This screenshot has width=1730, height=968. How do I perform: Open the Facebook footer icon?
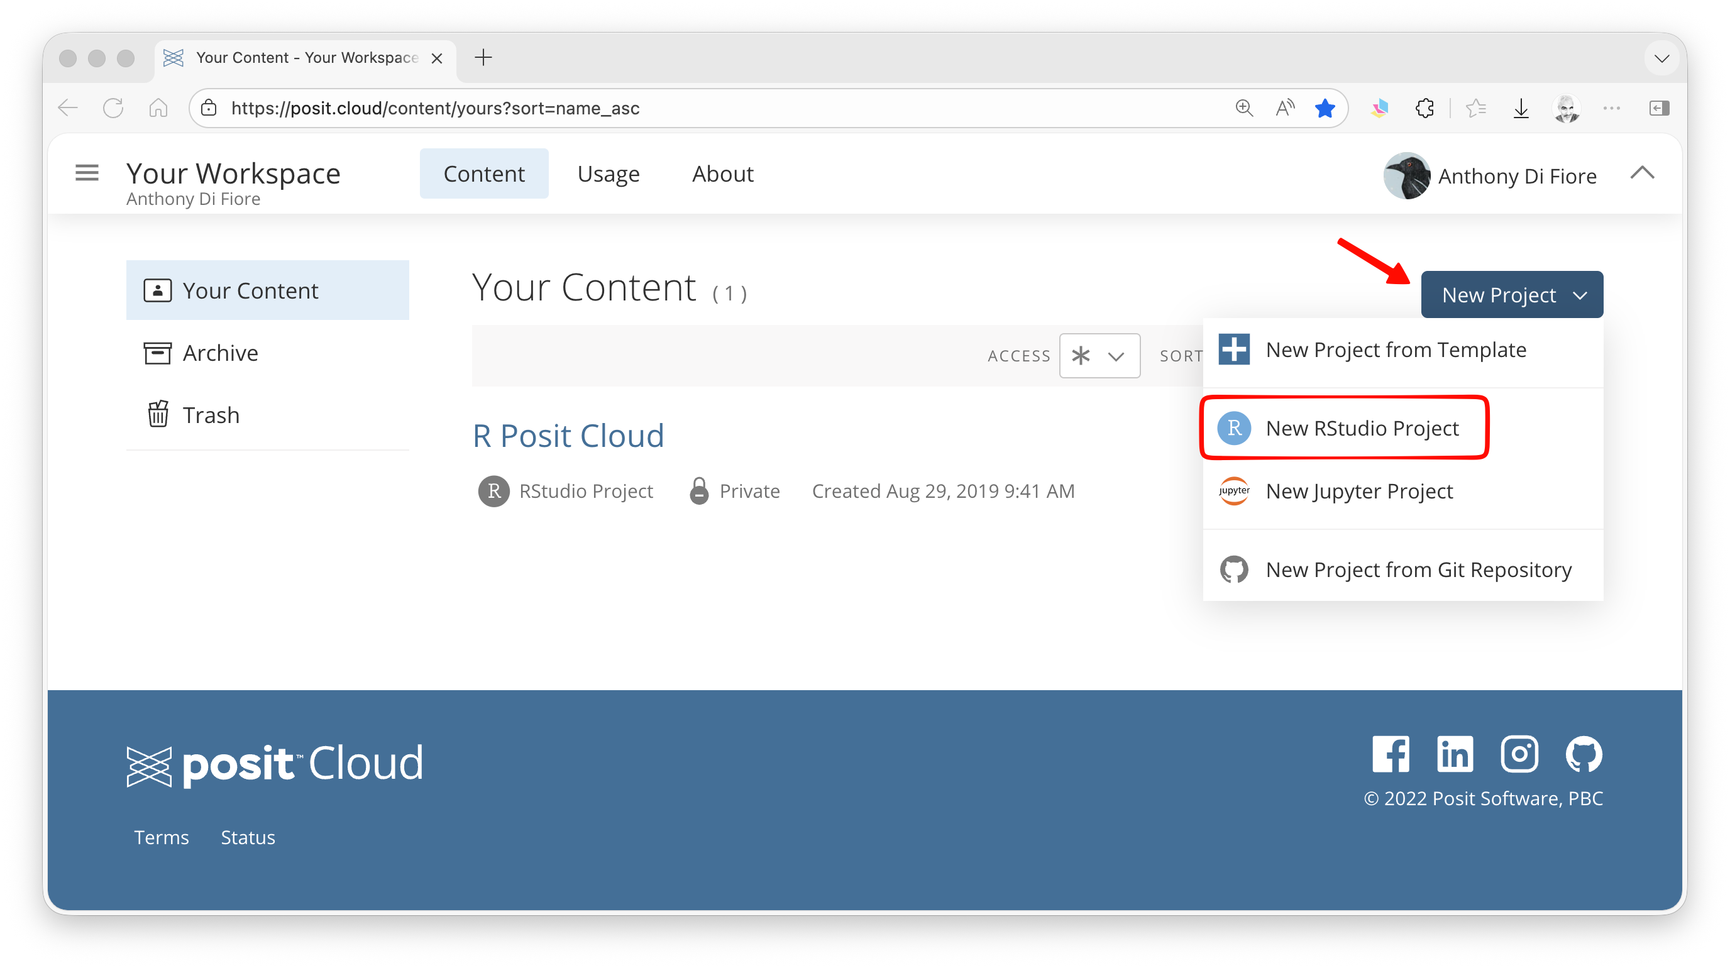click(x=1390, y=754)
